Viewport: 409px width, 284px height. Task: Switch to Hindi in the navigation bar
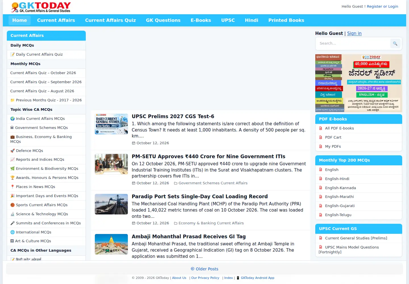(252, 20)
